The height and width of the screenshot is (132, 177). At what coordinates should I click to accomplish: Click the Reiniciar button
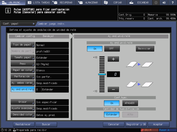[x=145, y=49]
